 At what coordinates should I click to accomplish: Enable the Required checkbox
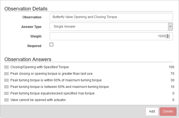pos(51,45)
